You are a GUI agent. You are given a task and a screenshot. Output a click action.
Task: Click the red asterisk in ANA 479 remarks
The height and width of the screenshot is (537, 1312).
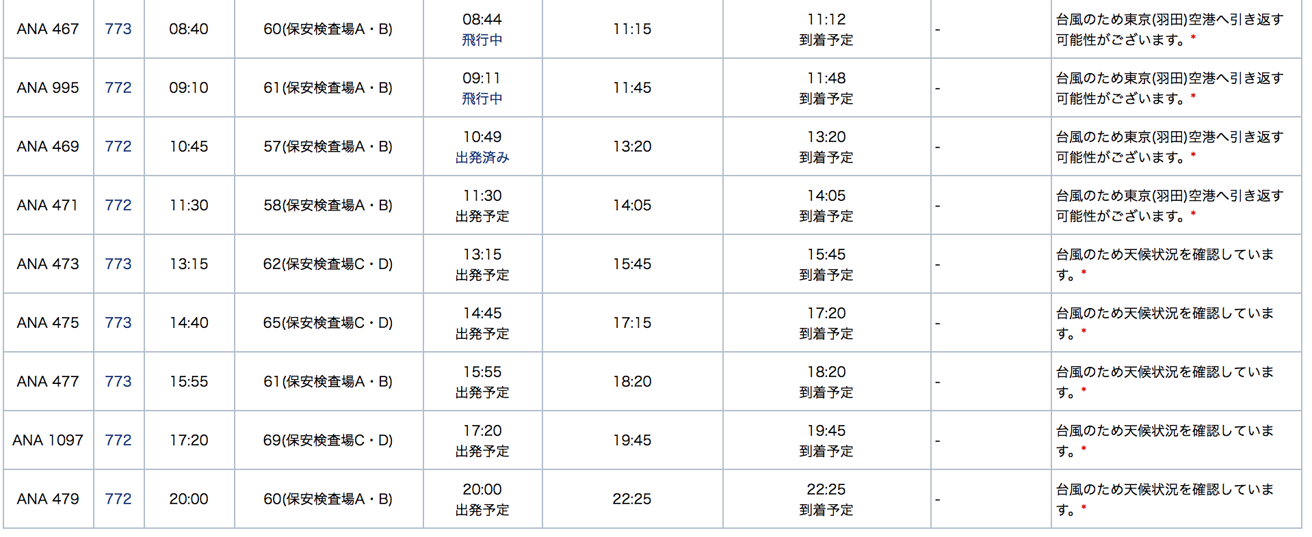click(x=1084, y=508)
